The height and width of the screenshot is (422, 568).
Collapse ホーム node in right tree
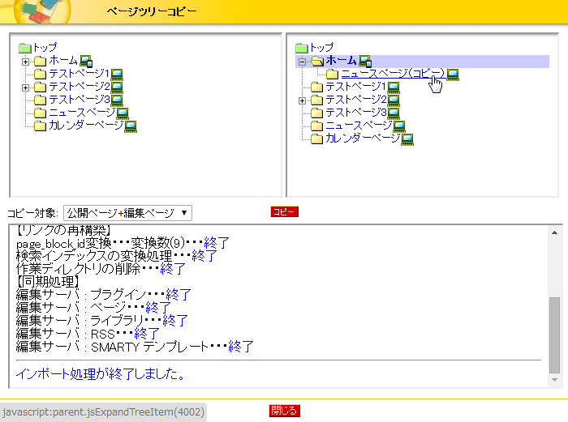(x=302, y=62)
